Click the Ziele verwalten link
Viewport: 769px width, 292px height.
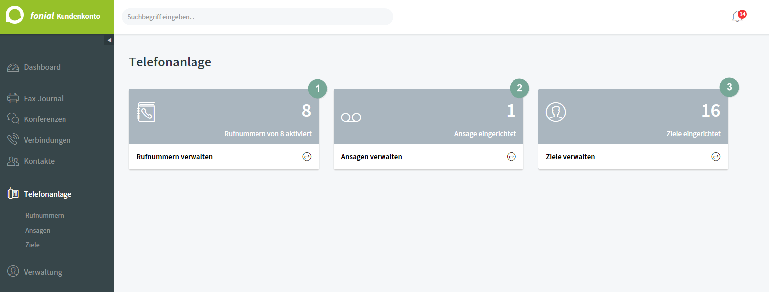pos(571,157)
